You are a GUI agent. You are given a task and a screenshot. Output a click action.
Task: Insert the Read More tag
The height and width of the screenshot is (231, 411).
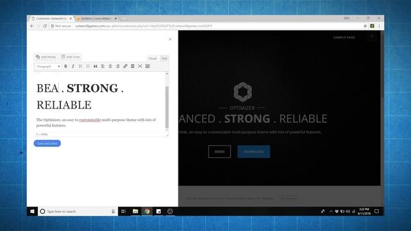[133, 66]
